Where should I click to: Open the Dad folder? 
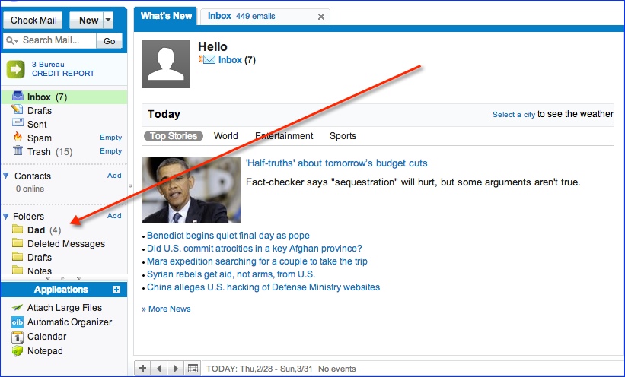(x=36, y=230)
